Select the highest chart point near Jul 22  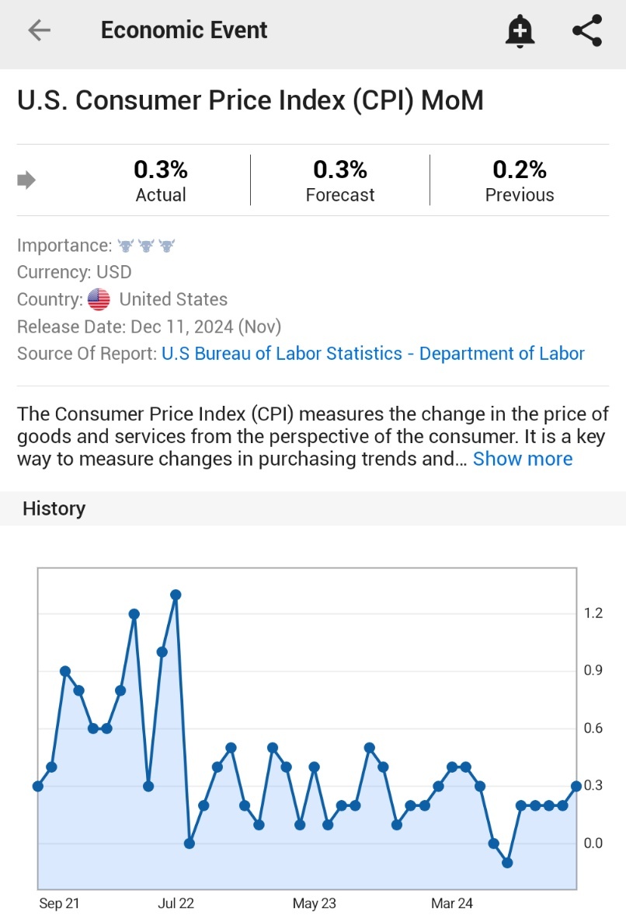pos(176,595)
